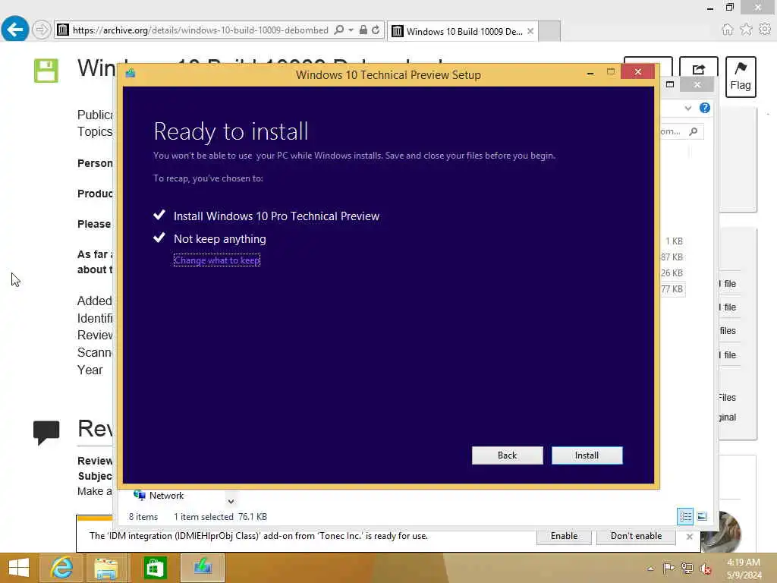This screenshot has height=583, width=777.
Task: Click the network tray icon
Action: [687, 568]
